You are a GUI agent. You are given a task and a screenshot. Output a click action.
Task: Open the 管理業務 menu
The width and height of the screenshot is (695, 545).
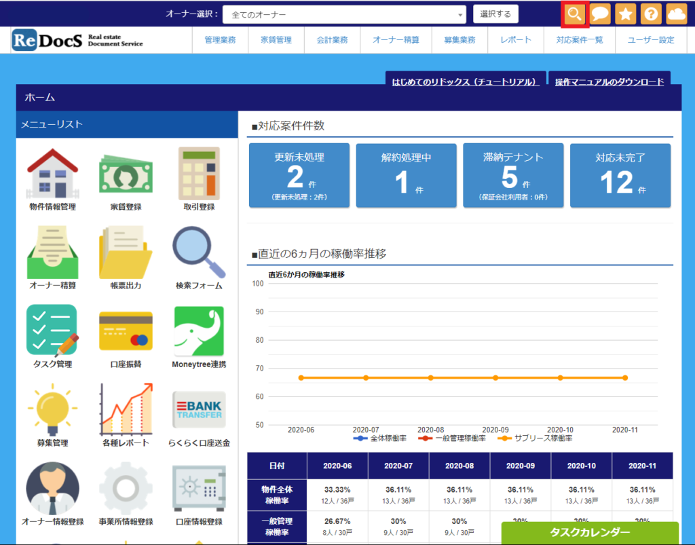221,40
